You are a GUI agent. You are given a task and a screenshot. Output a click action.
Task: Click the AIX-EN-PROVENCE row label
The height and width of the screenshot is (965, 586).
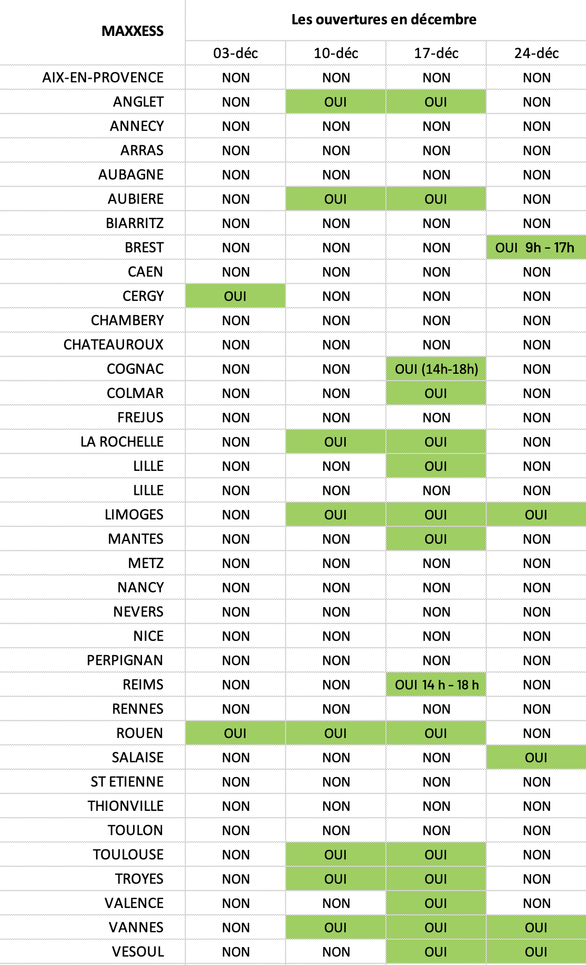pos(103,78)
